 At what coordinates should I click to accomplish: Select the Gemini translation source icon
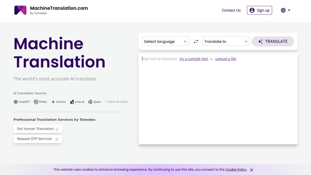53,102
